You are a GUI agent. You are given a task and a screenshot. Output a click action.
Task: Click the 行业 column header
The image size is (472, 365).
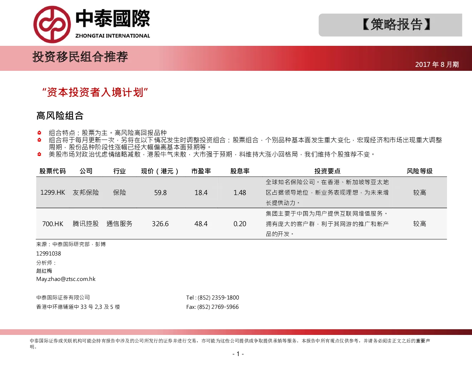(119, 171)
